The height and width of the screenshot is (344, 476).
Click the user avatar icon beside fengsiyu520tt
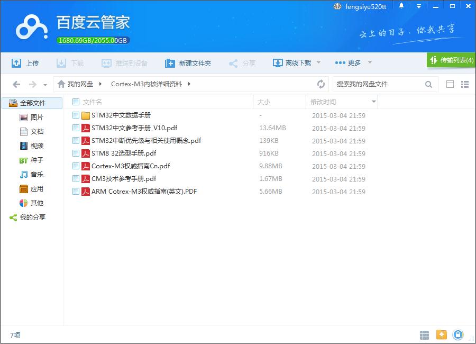pyautogui.click(x=337, y=6)
